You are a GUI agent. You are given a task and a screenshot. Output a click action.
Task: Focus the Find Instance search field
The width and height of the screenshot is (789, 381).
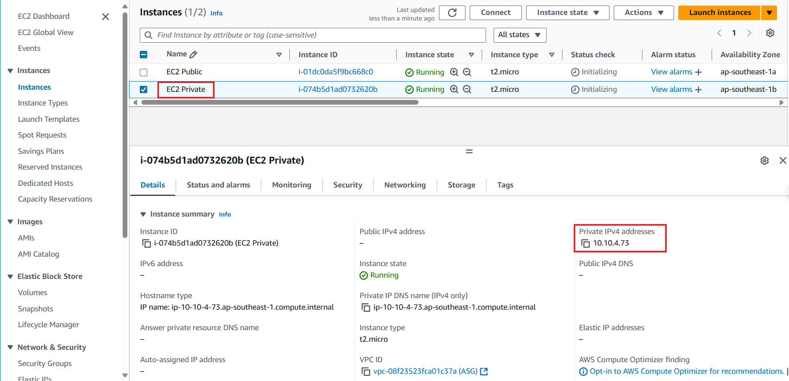(x=313, y=35)
